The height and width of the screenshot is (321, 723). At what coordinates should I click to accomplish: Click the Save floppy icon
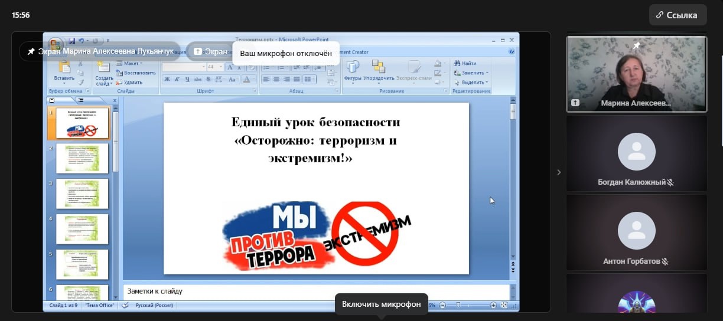coord(71,41)
